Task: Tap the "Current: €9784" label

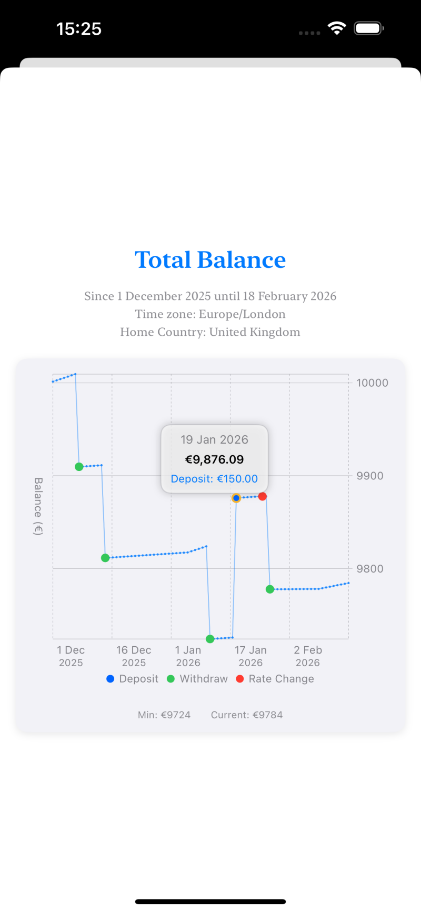Action: coord(247,715)
